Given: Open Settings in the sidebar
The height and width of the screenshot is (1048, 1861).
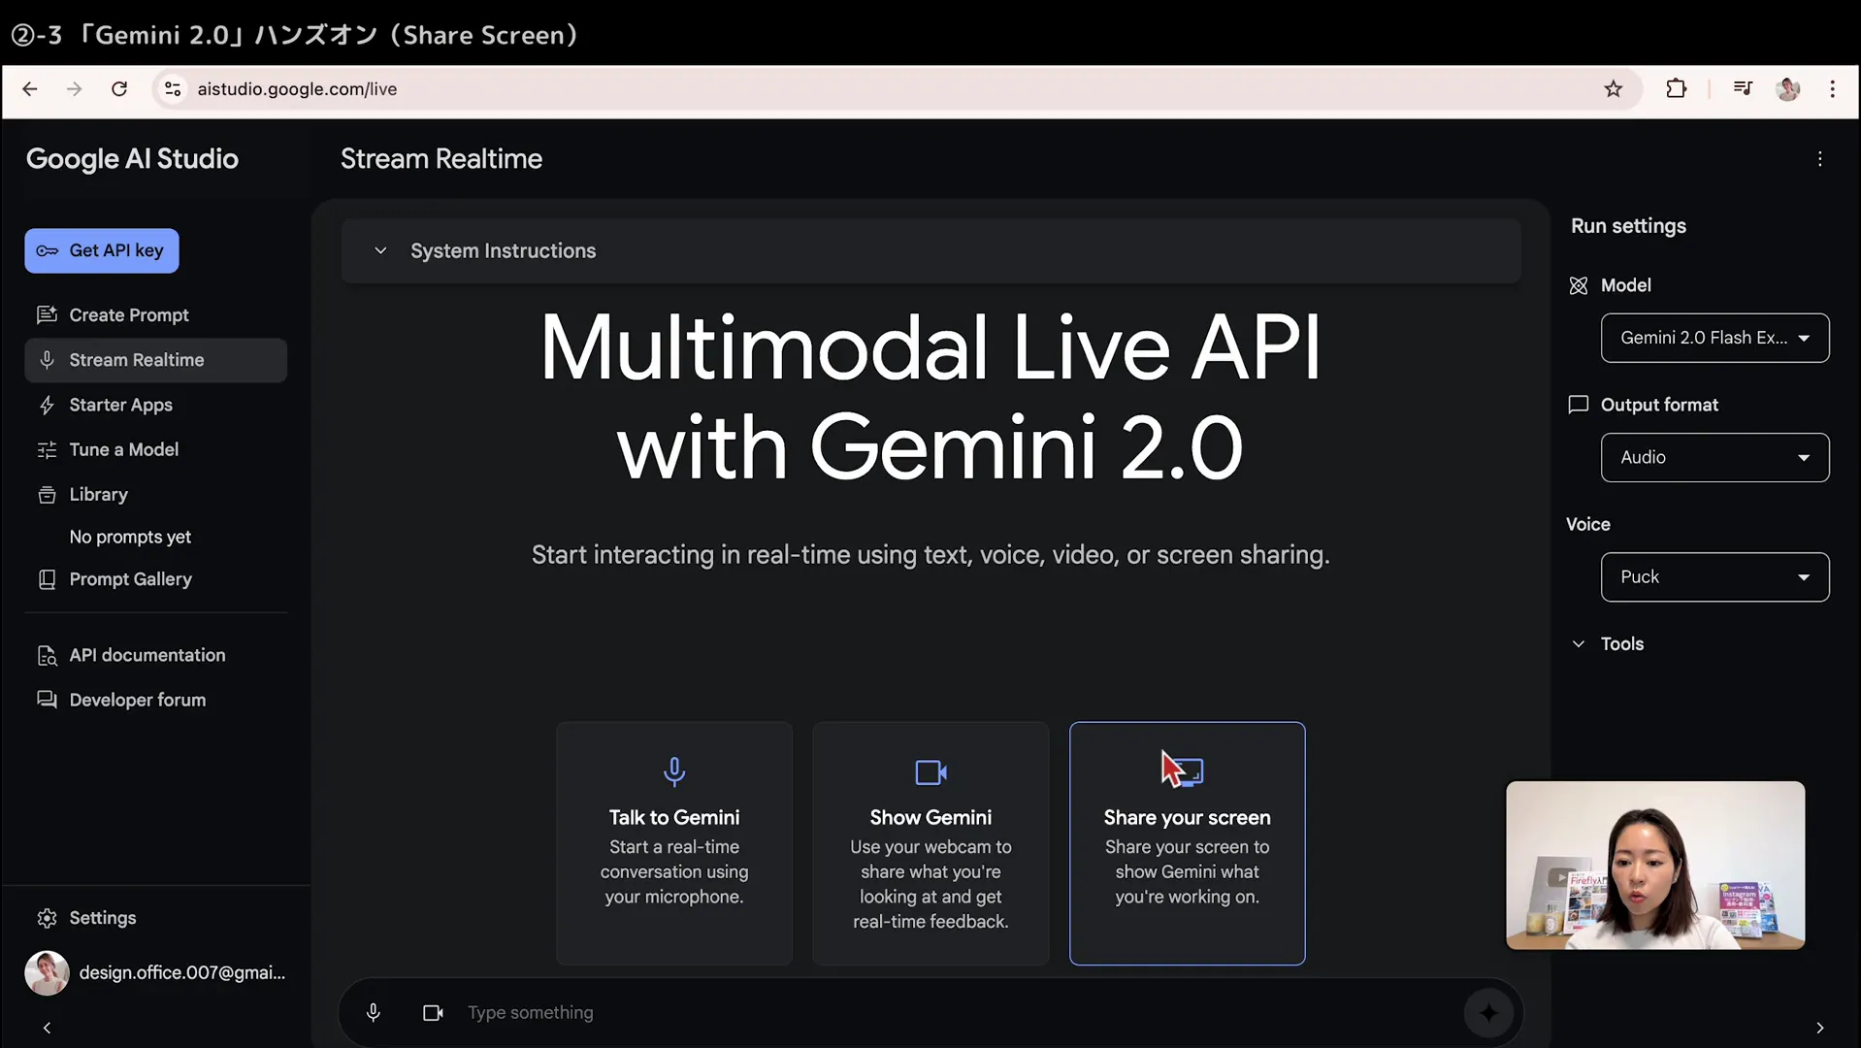Looking at the screenshot, I should click(155, 918).
